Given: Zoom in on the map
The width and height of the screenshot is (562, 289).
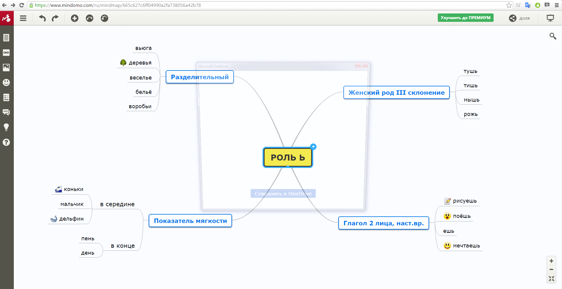Looking at the screenshot, I should point(551,261).
